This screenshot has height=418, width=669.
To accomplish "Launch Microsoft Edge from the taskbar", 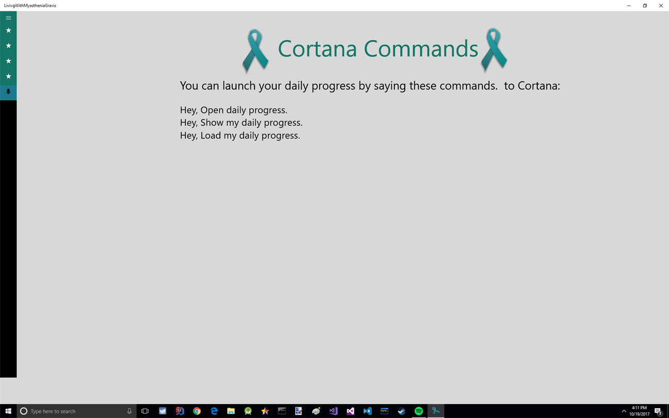I will [x=214, y=411].
